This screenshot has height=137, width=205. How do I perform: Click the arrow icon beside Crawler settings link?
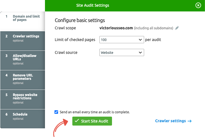coord(190,121)
